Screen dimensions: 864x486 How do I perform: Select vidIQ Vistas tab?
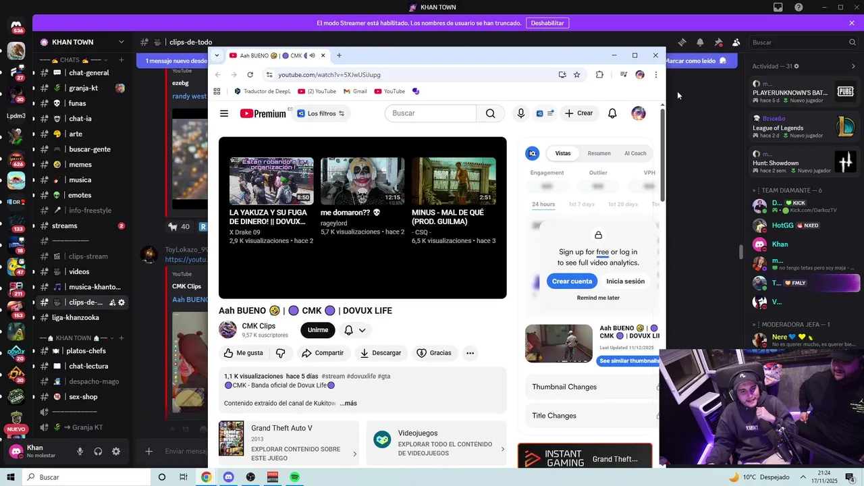point(563,153)
